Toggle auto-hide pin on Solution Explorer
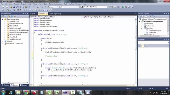 (167, 13)
